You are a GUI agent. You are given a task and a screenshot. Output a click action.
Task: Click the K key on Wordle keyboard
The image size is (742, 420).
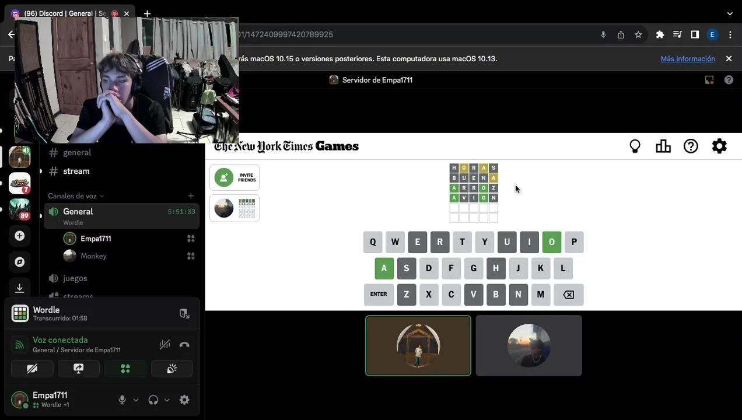click(x=540, y=268)
